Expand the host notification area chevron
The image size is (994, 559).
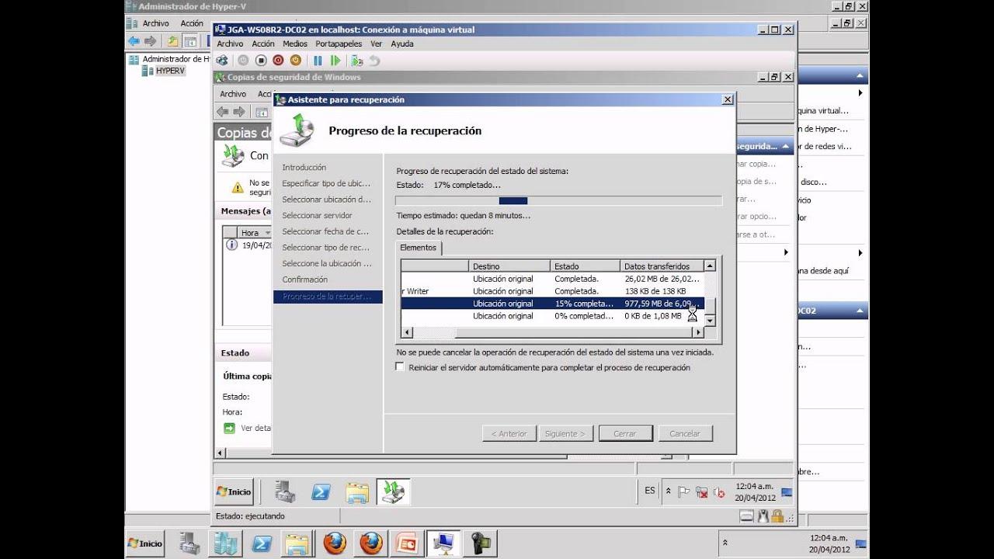[725, 543]
